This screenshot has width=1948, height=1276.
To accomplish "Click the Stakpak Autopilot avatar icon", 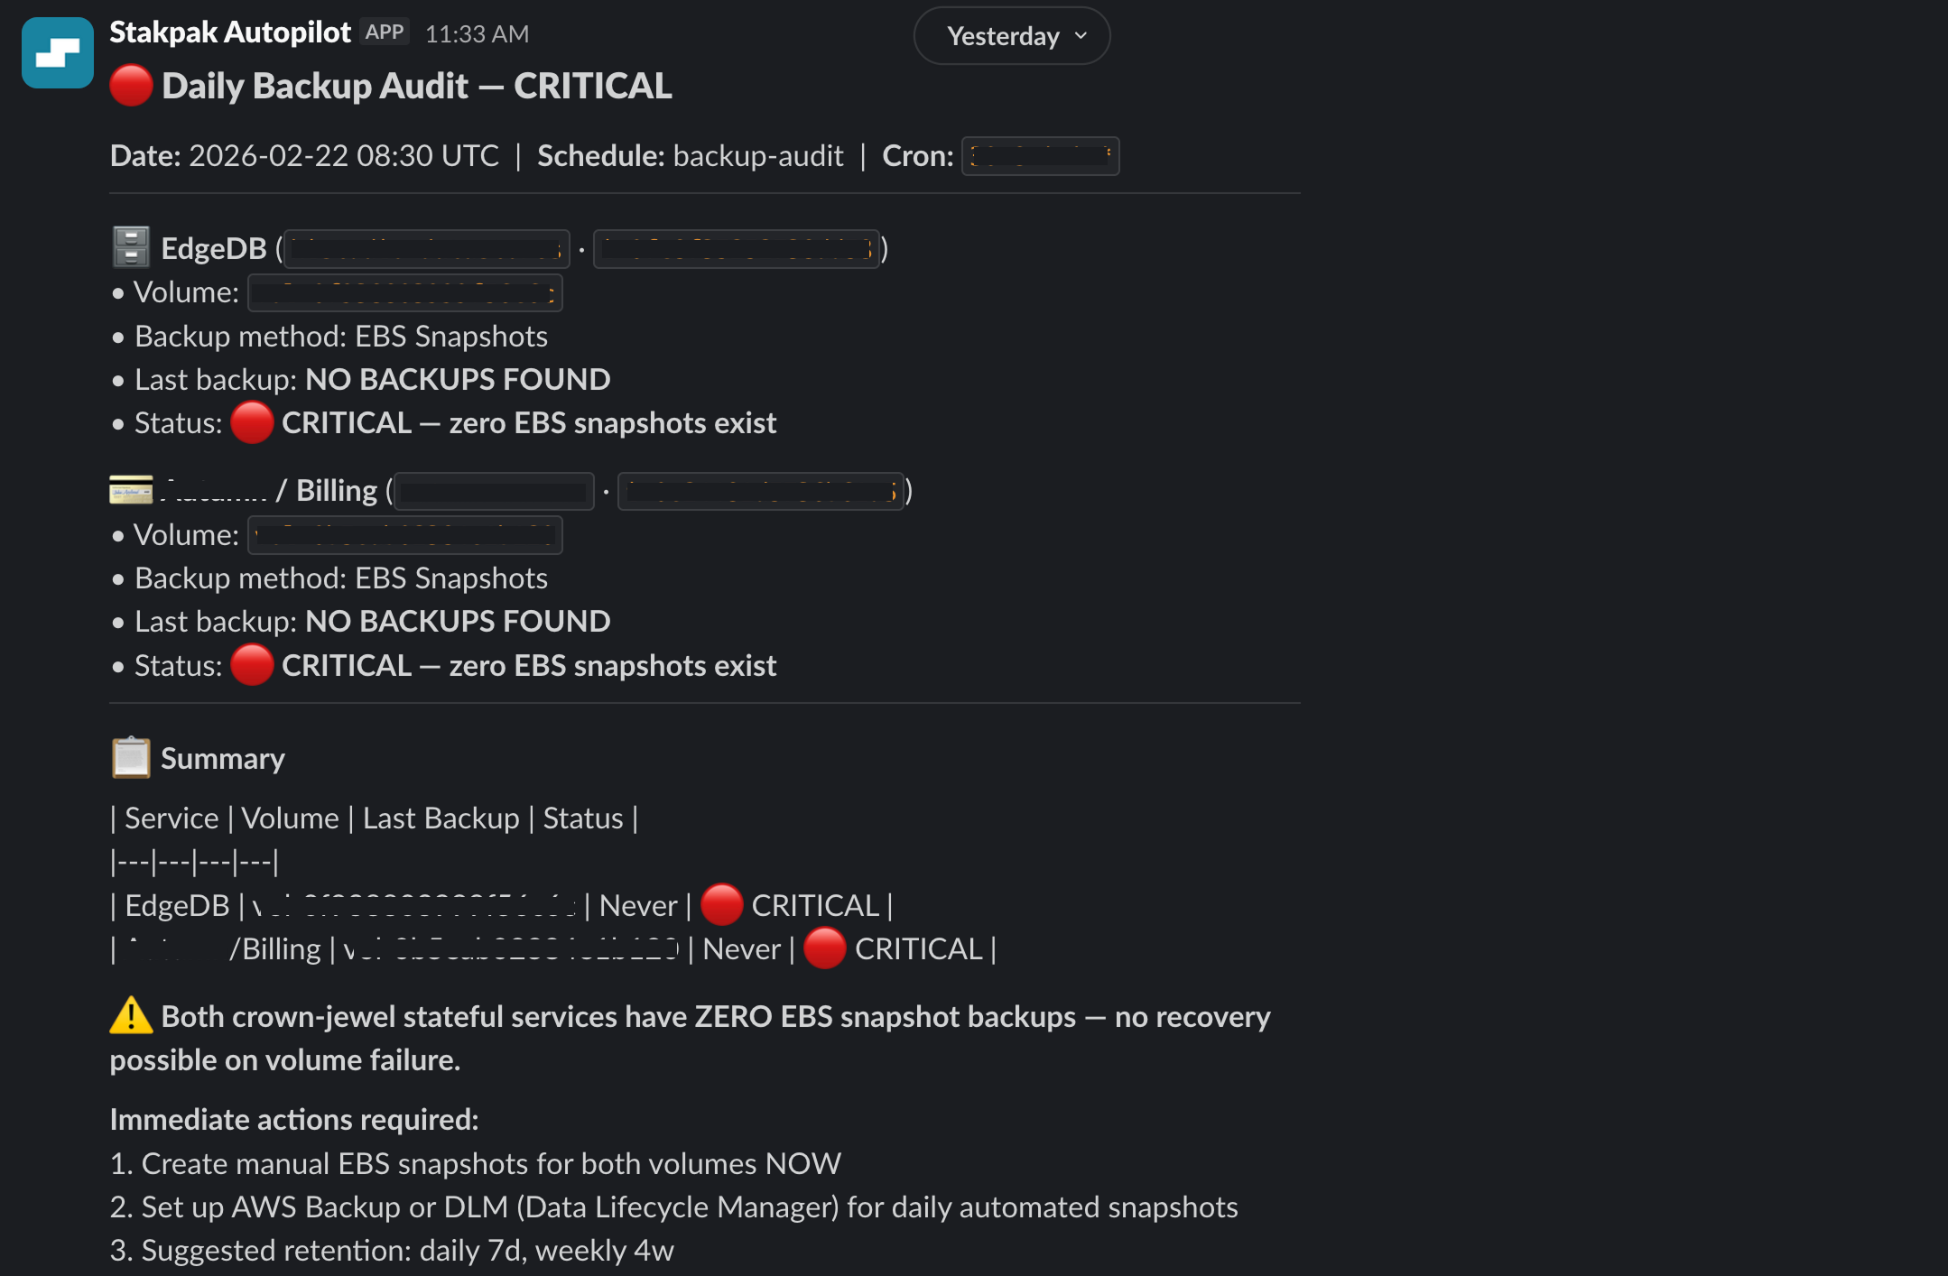I will coord(58,52).
